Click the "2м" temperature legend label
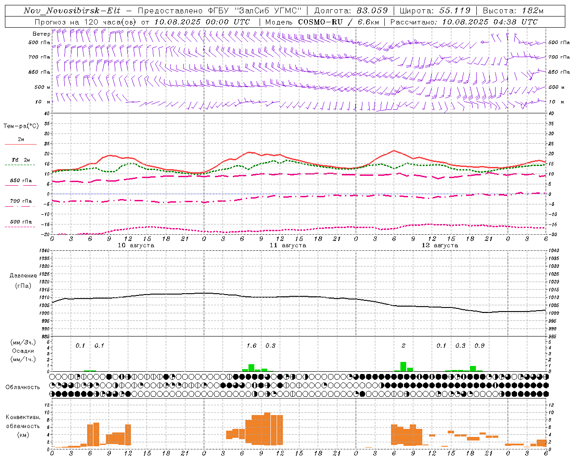This screenshot has width=572, height=457. click(x=21, y=139)
